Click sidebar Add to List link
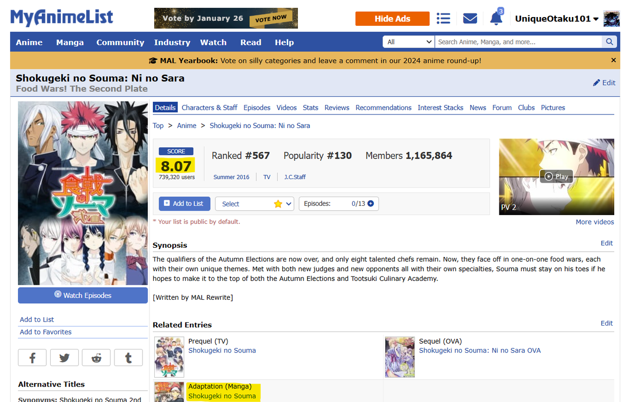 (x=37, y=320)
